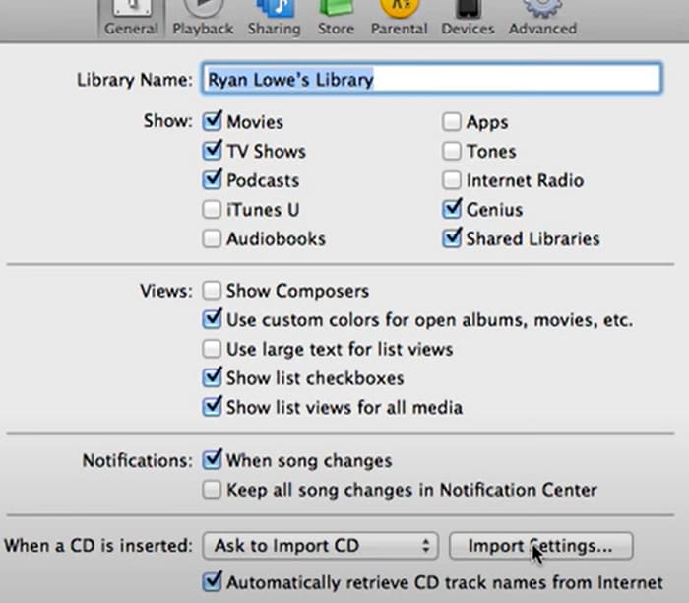Enable the iTunes U checkbox
The height and width of the screenshot is (603, 689).
point(212,209)
